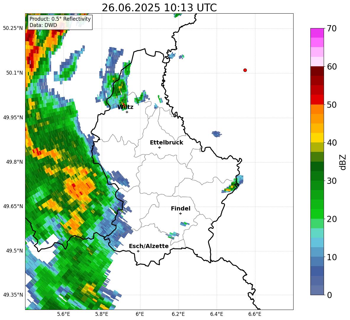Click the 60 tick on the colorbar

click(x=332, y=66)
